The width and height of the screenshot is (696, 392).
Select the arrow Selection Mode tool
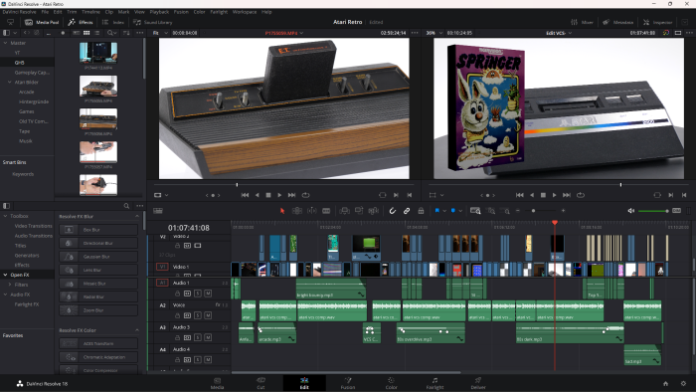click(282, 211)
